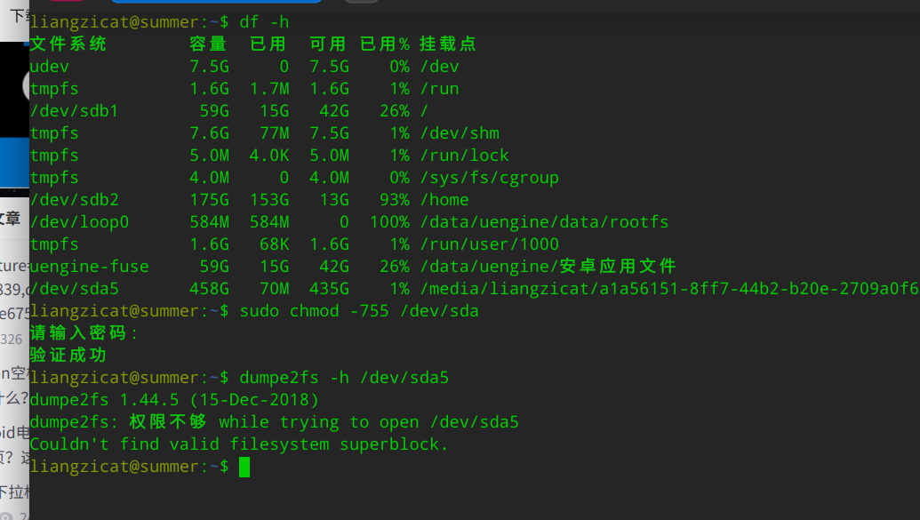Click the 'df -h' command text
The image size is (920, 520).
pyautogui.click(x=264, y=21)
